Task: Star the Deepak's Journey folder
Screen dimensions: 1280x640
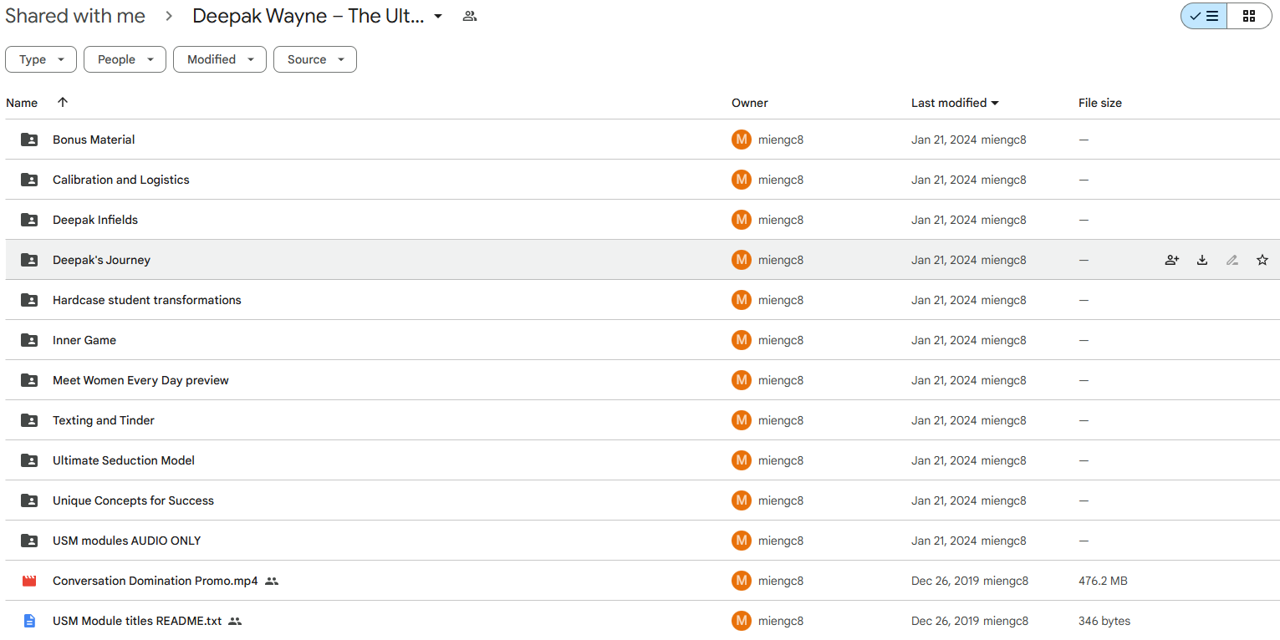Action: pos(1262,260)
